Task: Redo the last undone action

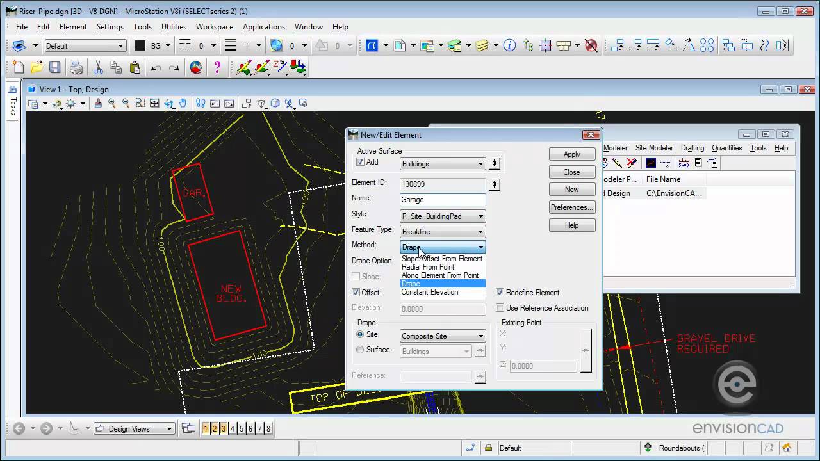Action: tap(174, 67)
